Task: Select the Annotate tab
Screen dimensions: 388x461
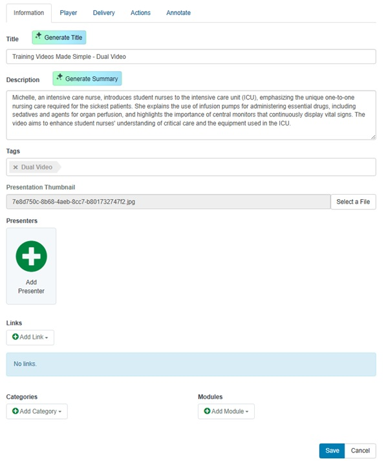Action: (178, 13)
